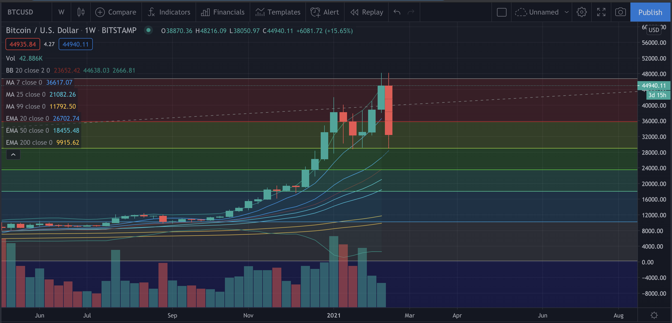Image resolution: width=672 pixels, height=323 pixels.
Task: Click the 36000.00 price scale label
Action: coord(654,121)
